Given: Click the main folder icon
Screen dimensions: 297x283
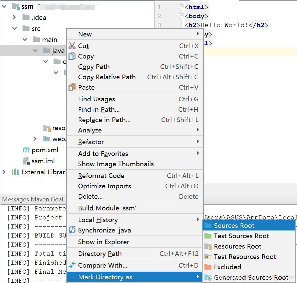Looking at the screenshot, I should (36, 39).
